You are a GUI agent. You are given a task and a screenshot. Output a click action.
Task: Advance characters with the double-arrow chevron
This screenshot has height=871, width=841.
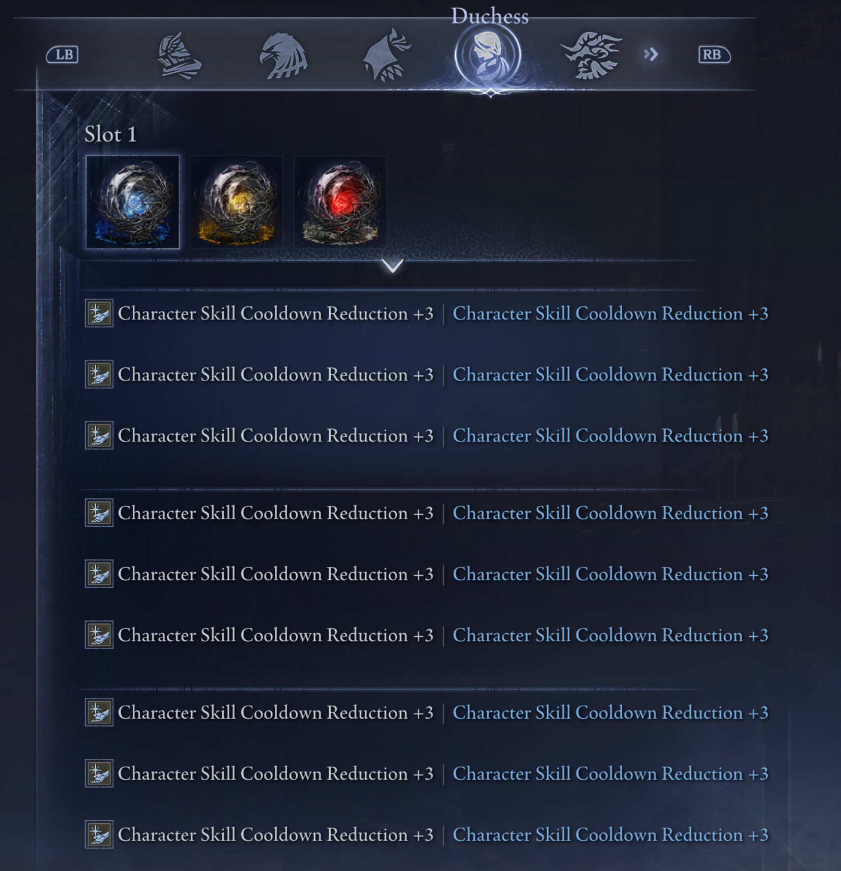click(650, 54)
